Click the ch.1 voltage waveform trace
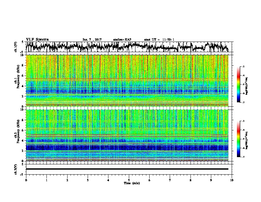The width and height of the screenshot is (261, 202). click(x=127, y=47)
